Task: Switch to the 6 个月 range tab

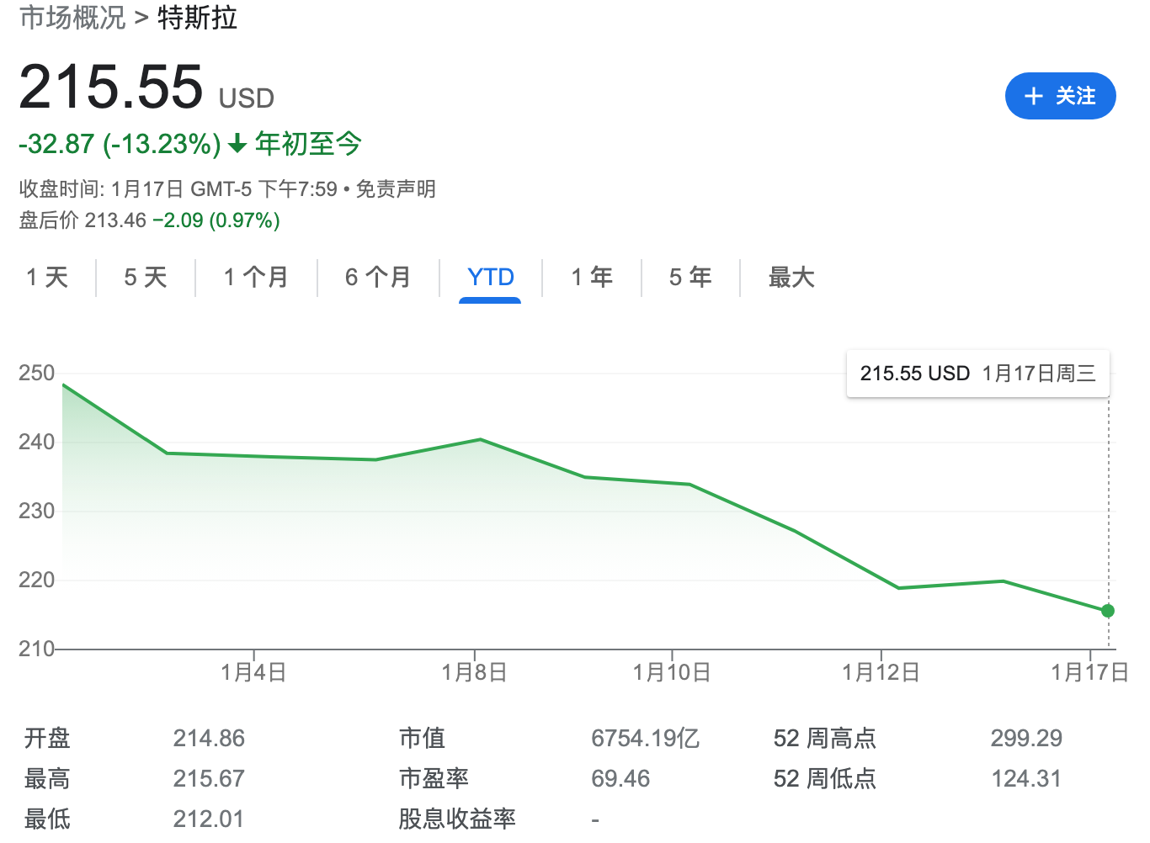Action: click(x=378, y=277)
